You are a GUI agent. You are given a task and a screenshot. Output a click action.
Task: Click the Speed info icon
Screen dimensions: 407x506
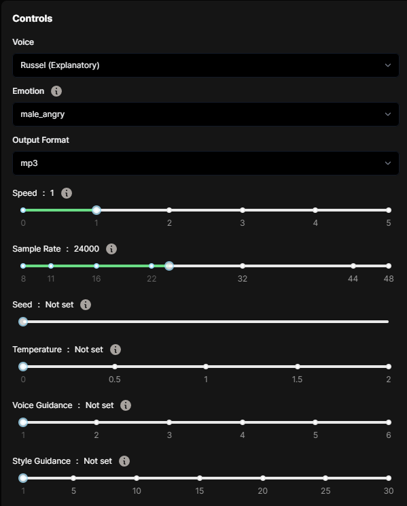pos(67,193)
